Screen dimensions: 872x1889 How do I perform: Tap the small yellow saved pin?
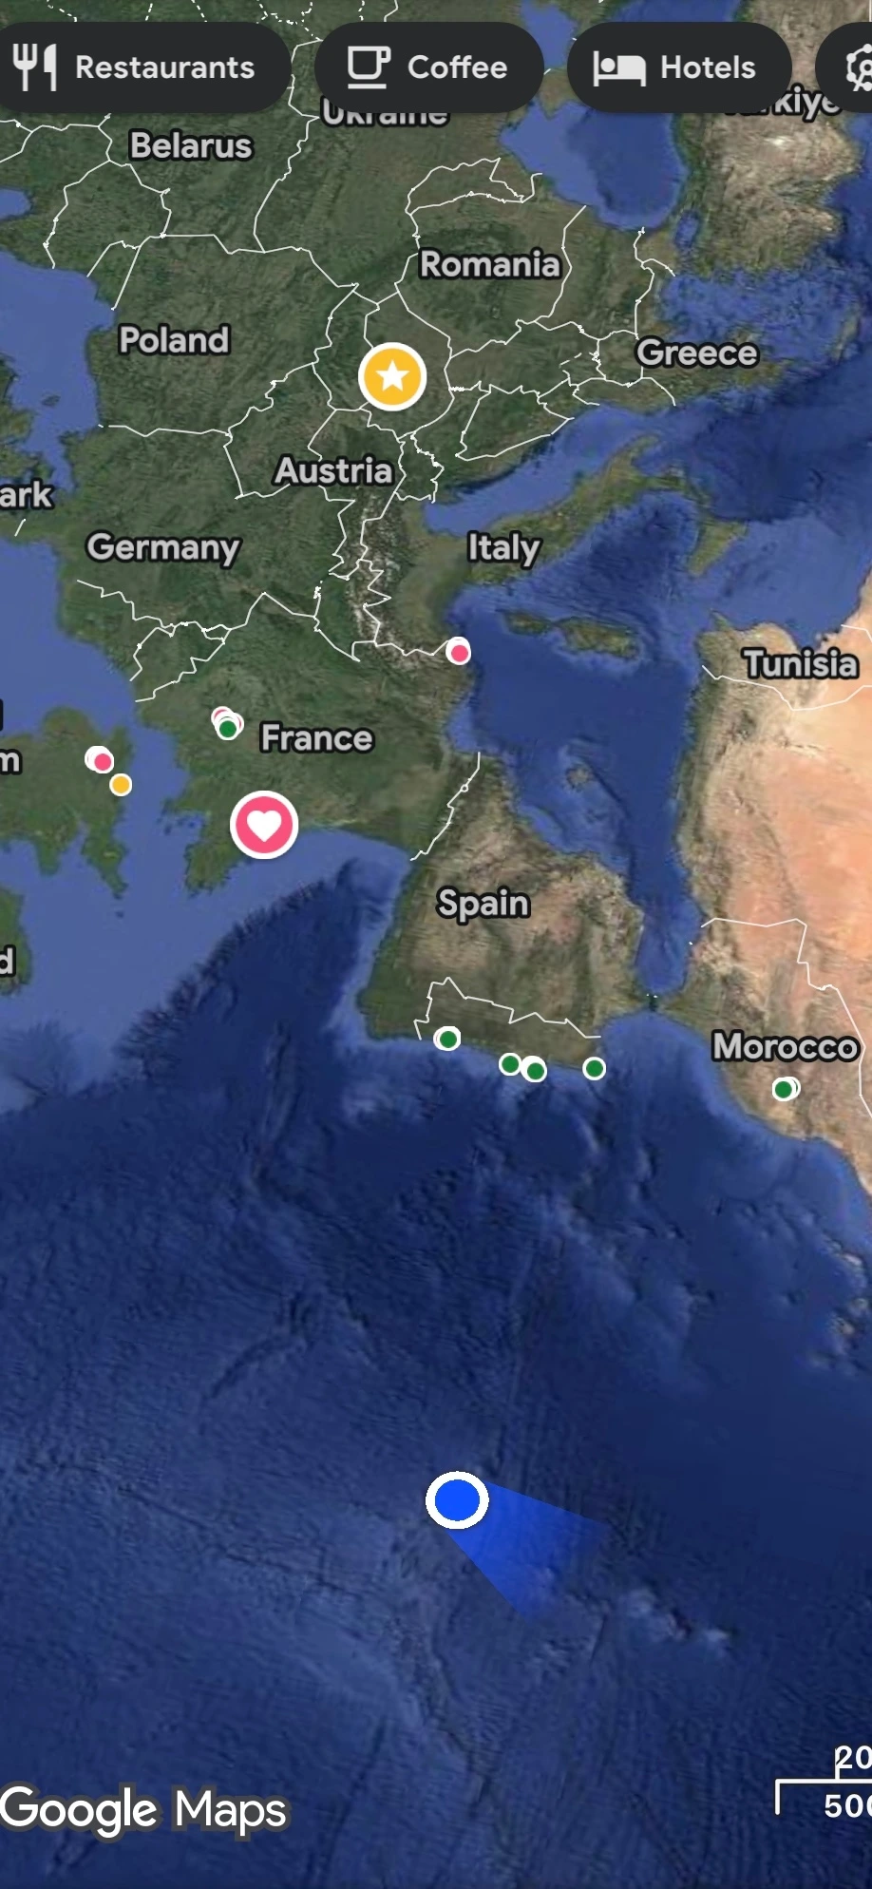[121, 785]
